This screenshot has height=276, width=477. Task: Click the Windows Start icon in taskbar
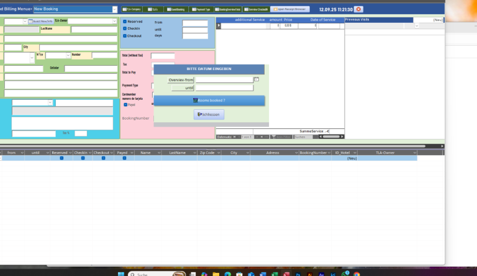[120, 274]
